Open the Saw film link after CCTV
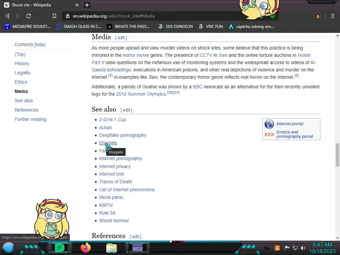 click(223, 55)
